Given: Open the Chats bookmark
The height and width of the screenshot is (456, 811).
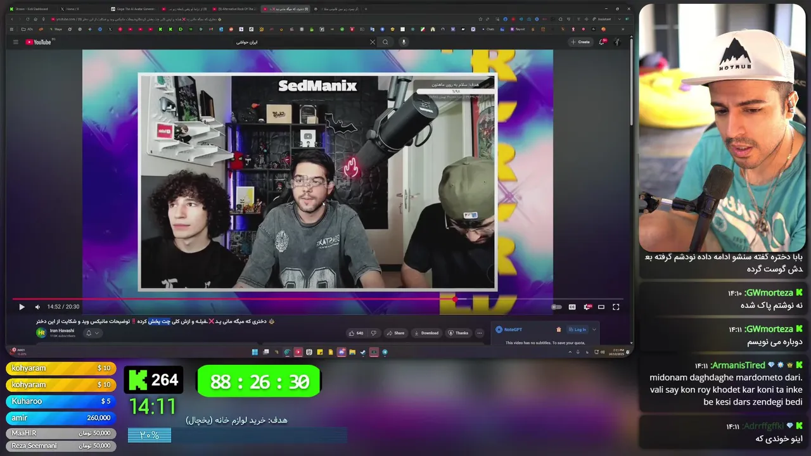Looking at the screenshot, I should pyautogui.click(x=488, y=29).
